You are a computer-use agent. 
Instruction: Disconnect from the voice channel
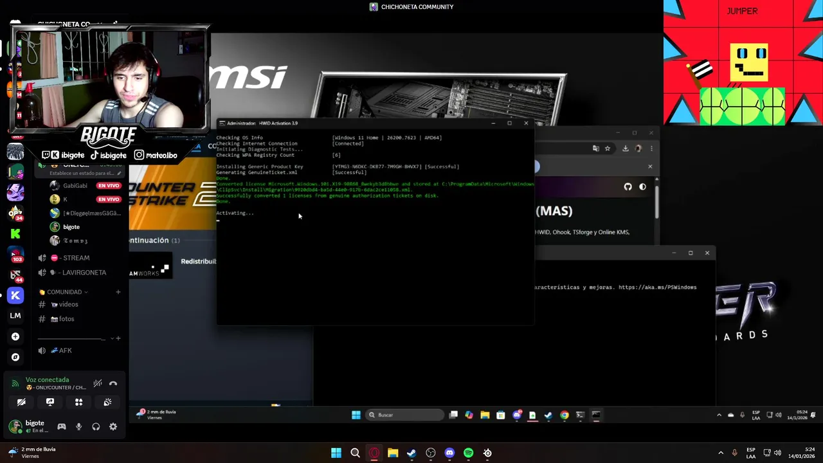113,383
